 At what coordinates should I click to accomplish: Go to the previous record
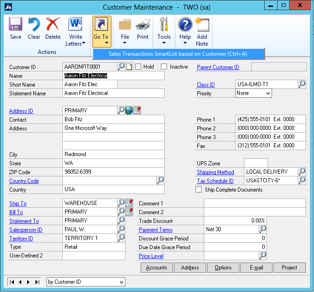pos(20,282)
